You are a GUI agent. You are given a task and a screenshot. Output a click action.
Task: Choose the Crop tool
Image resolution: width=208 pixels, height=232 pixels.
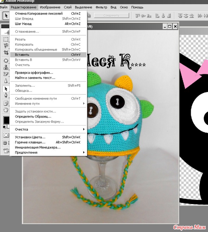6,52
